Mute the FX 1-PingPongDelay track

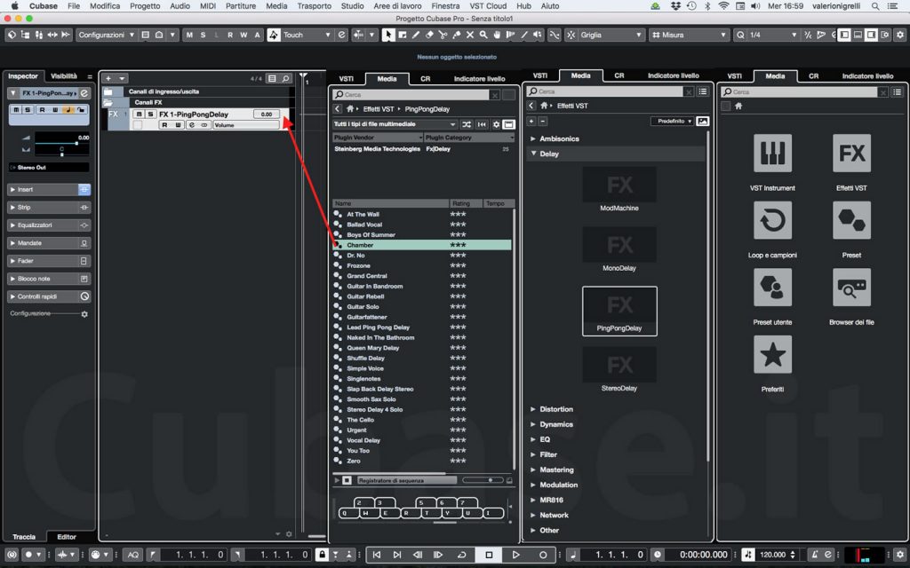(139, 114)
